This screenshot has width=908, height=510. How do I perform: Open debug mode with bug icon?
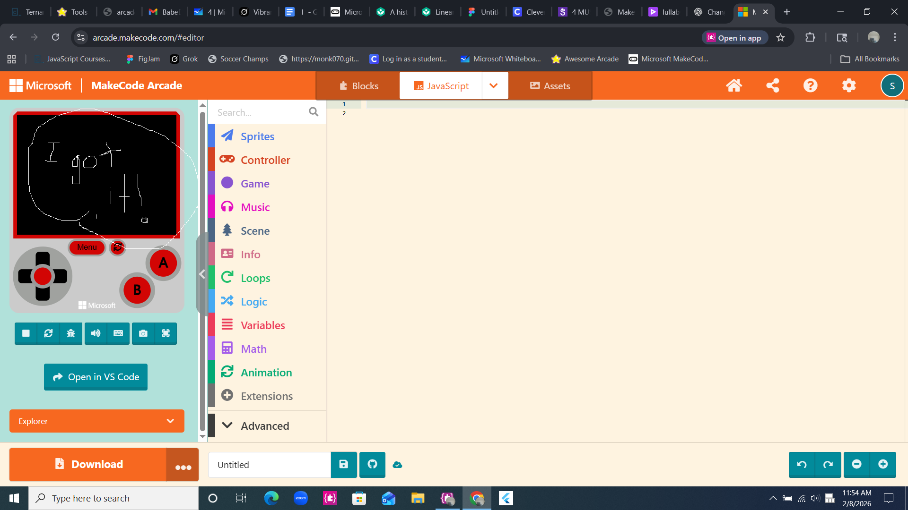71,333
